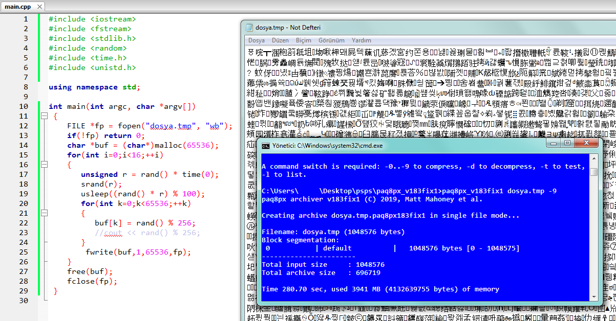
Task: Click the 'srand(r);' code line
Action: (x=101, y=184)
